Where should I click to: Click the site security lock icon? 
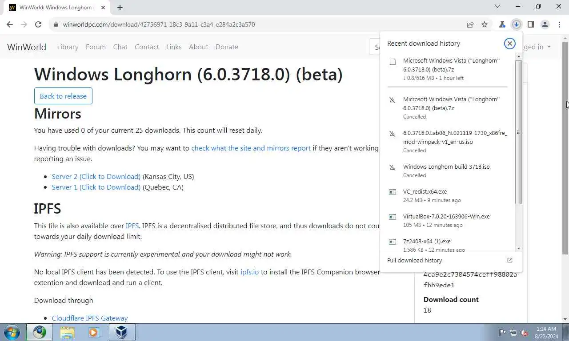(56, 24)
